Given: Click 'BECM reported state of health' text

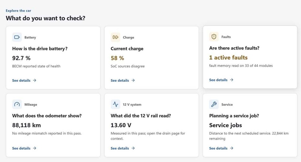Looking at the screenshot, I should click(36, 66).
